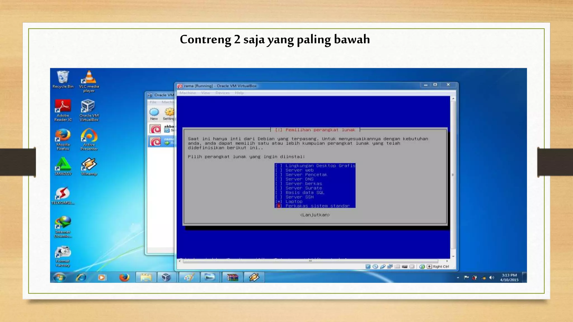Open TELKOMSEL desktop shortcut
Screen dimensions: 573x322
[x=63, y=195]
